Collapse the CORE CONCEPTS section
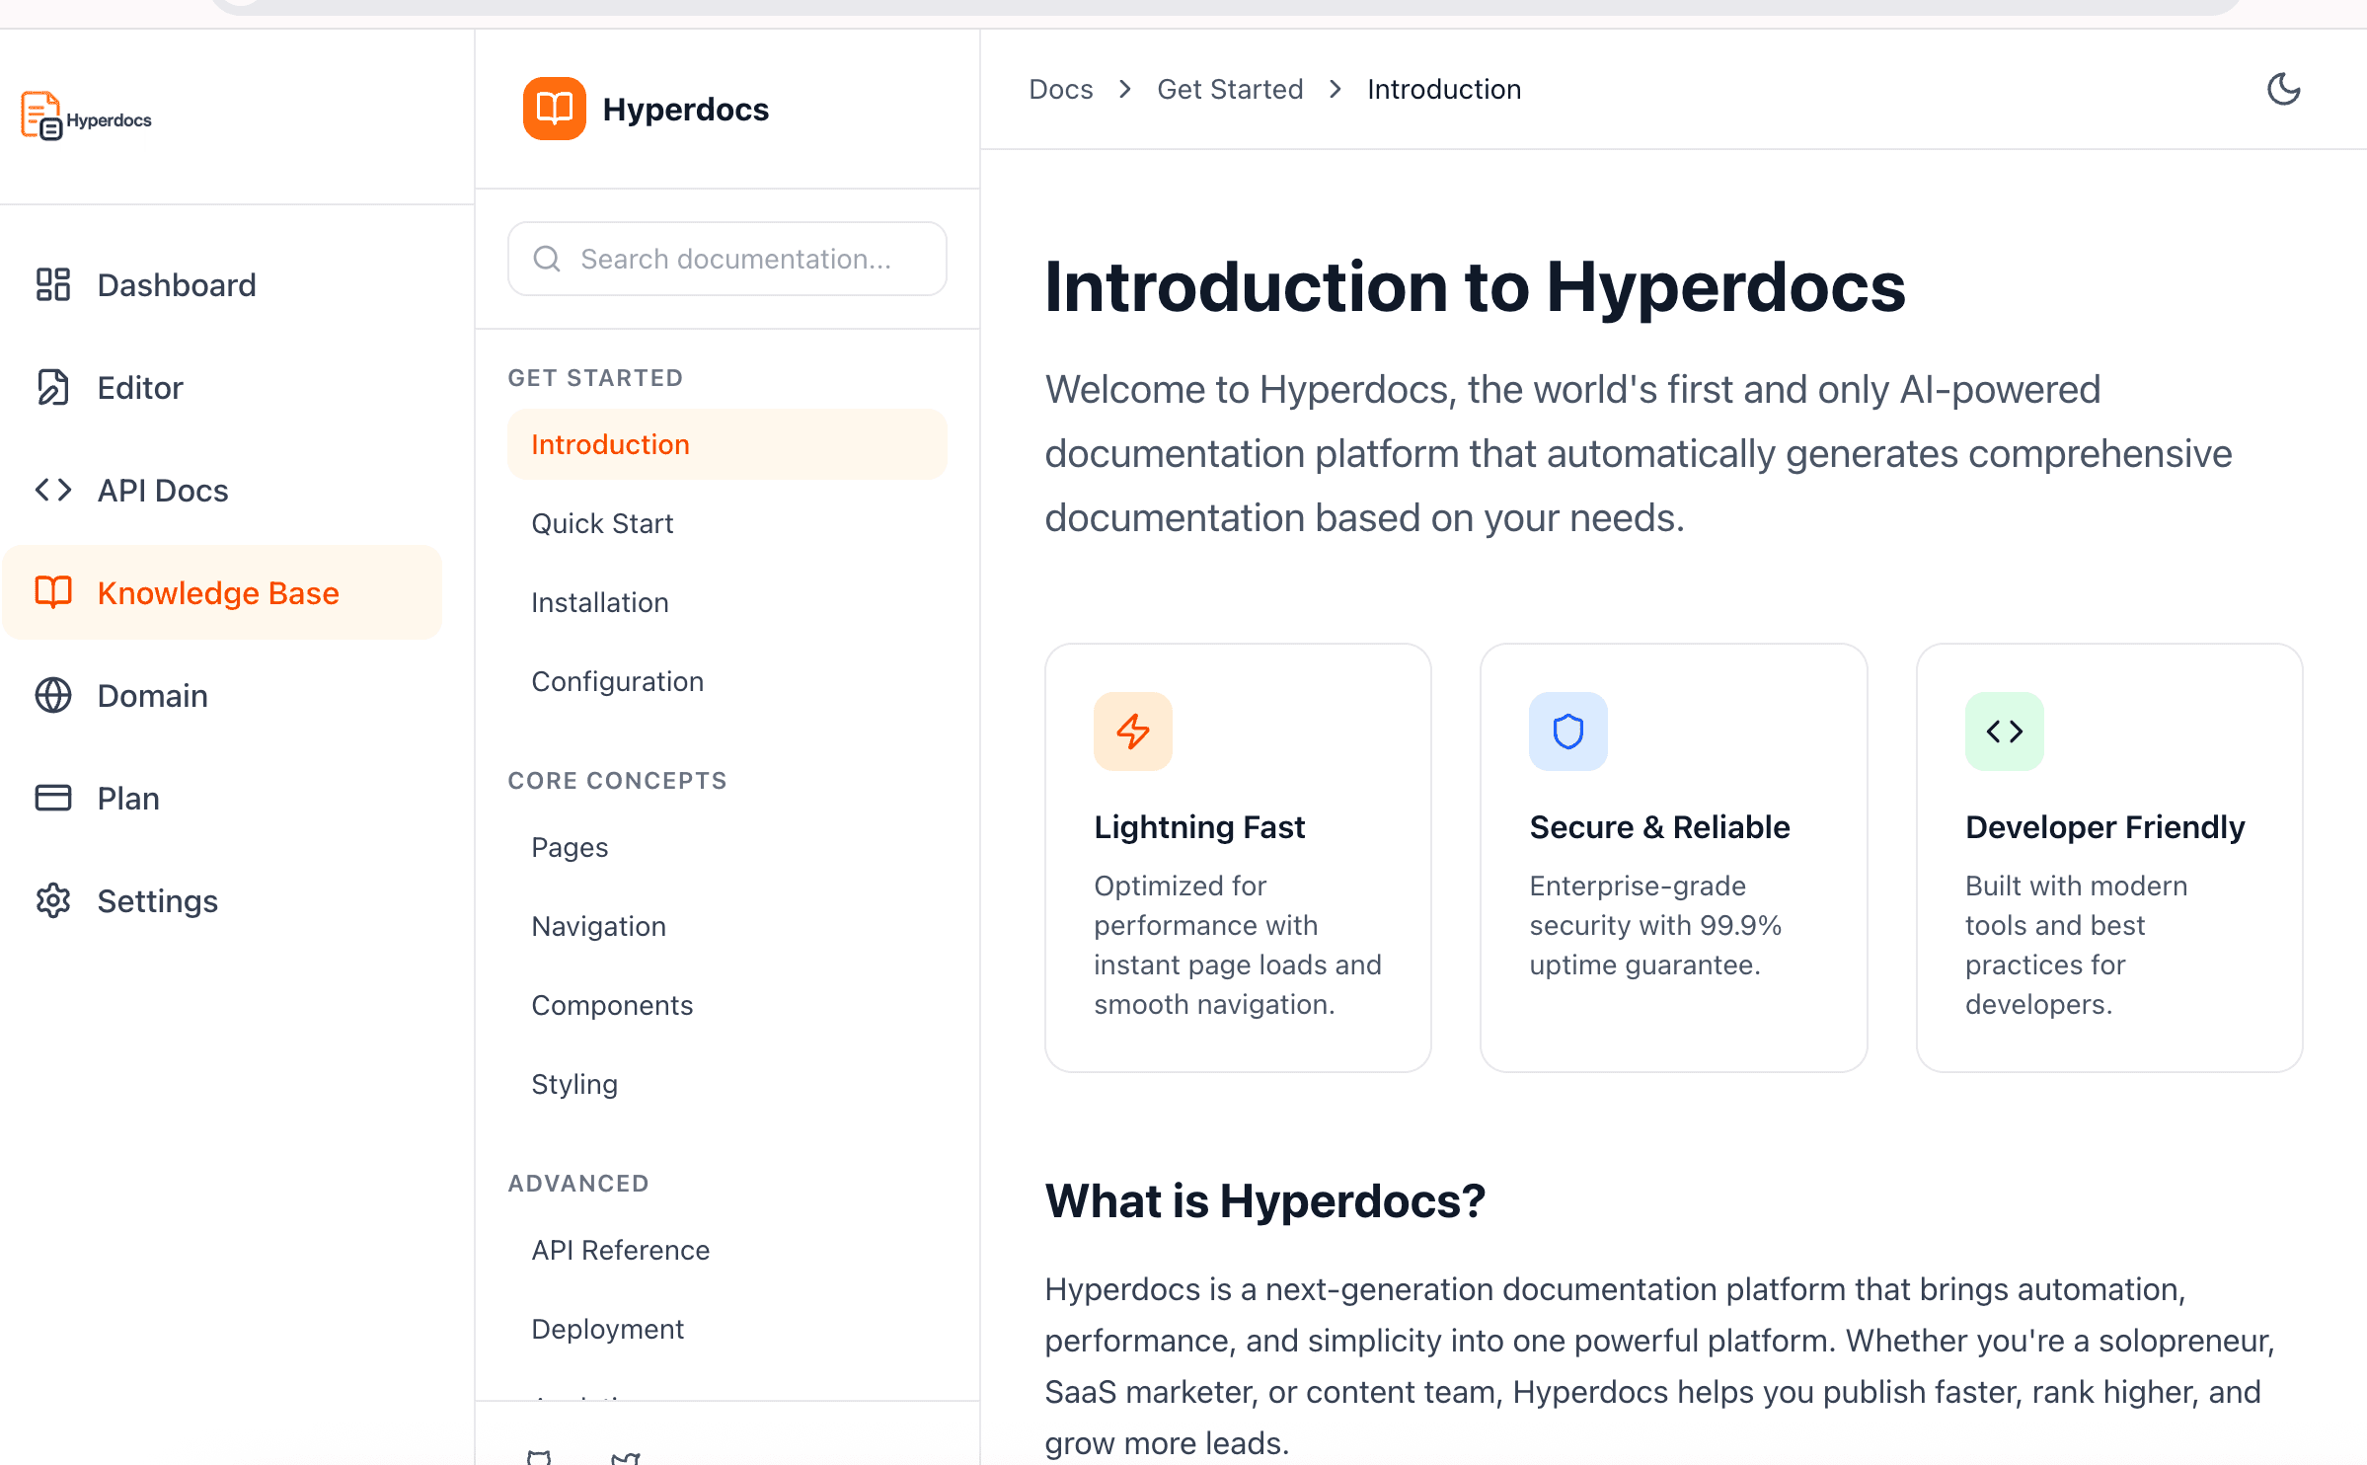Image resolution: width=2367 pixels, height=1465 pixels. pos(617,779)
